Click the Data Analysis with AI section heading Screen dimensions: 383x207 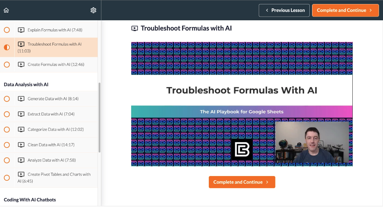tap(26, 85)
